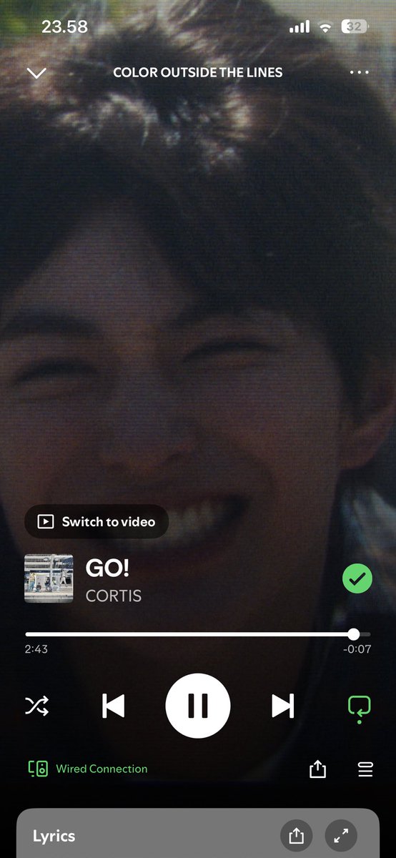
Task: Share lyrics using the Lyrics card share button
Action: click(296, 835)
